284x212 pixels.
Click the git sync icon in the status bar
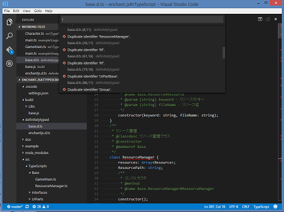click(x=27, y=206)
